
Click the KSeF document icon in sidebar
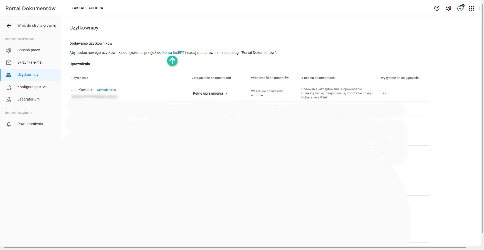(9, 87)
